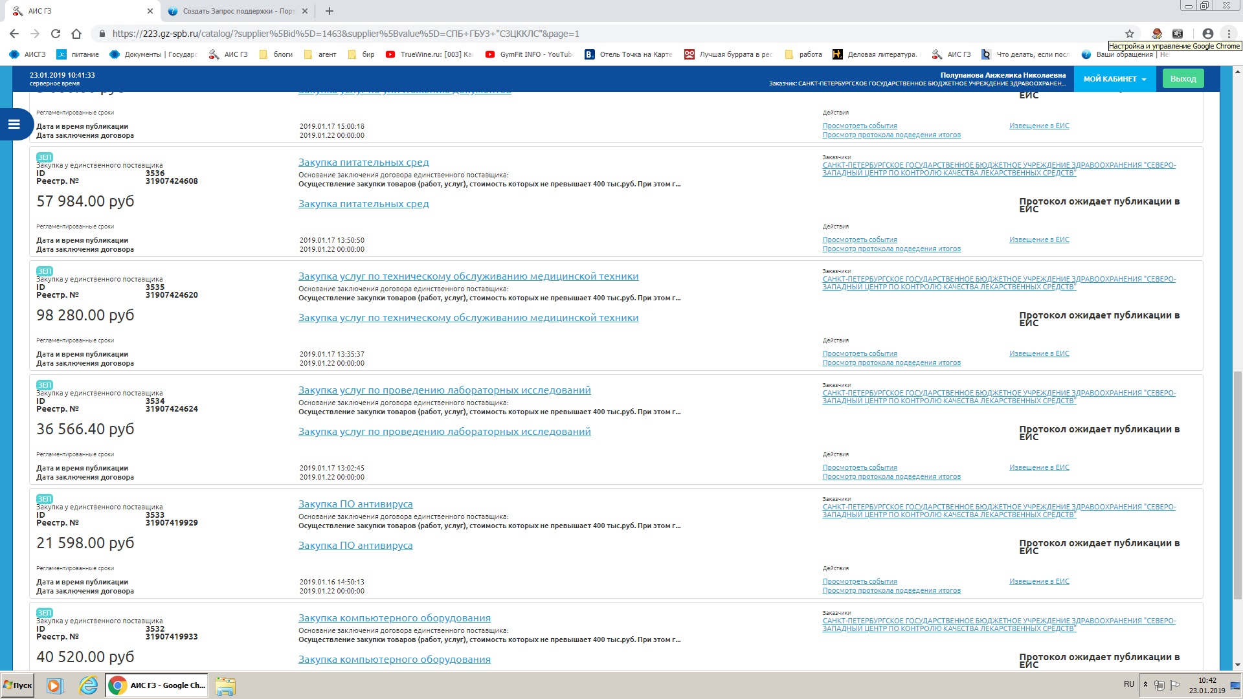Bookmark page with the star icon
Image resolution: width=1243 pixels, height=699 pixels.
click(1130, 34)
